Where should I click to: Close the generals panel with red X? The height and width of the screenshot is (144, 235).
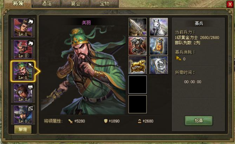(230, 4)
